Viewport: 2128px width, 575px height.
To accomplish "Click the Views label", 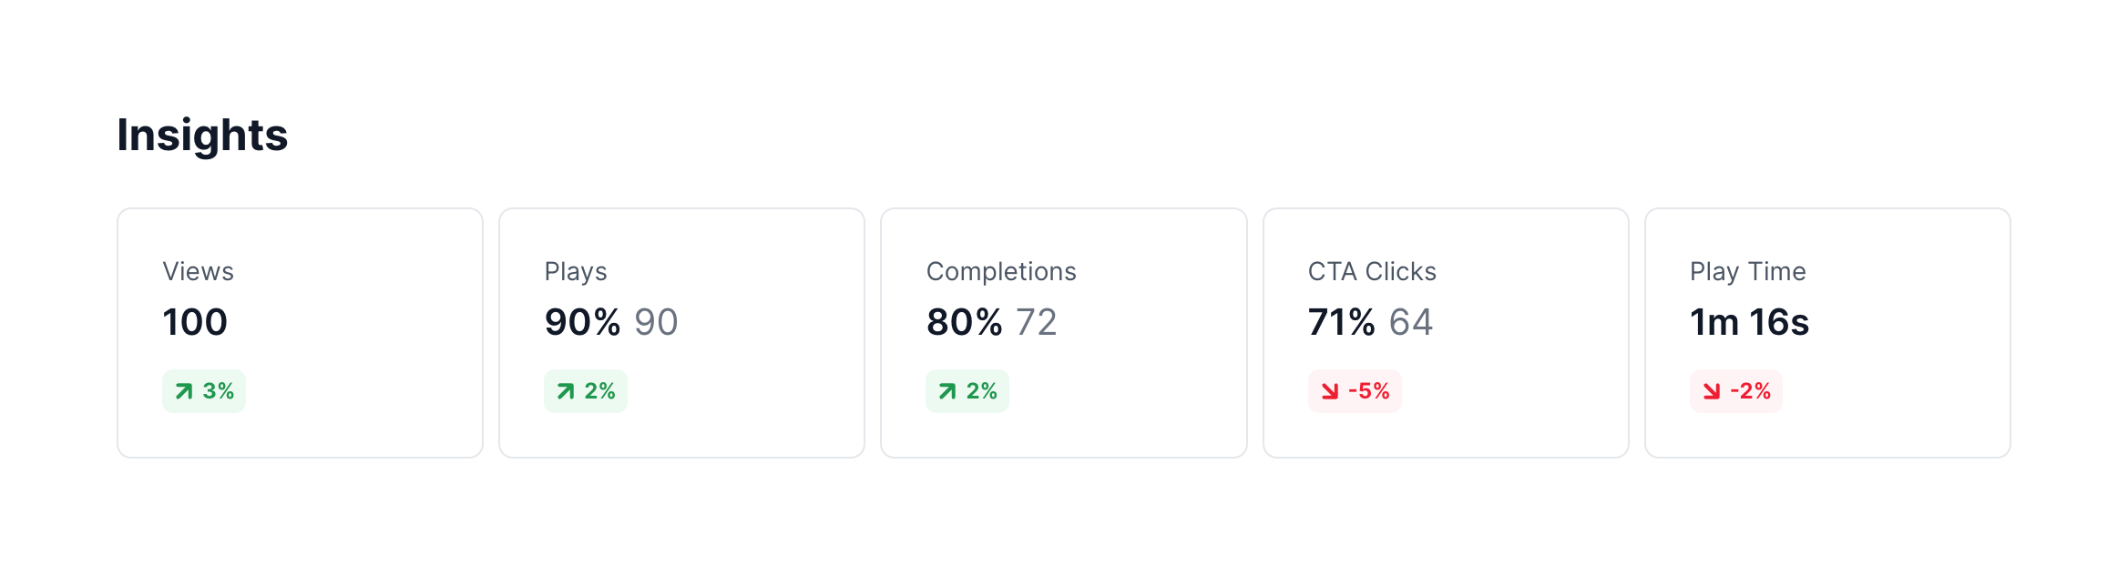I will click(x=198, y=271).
